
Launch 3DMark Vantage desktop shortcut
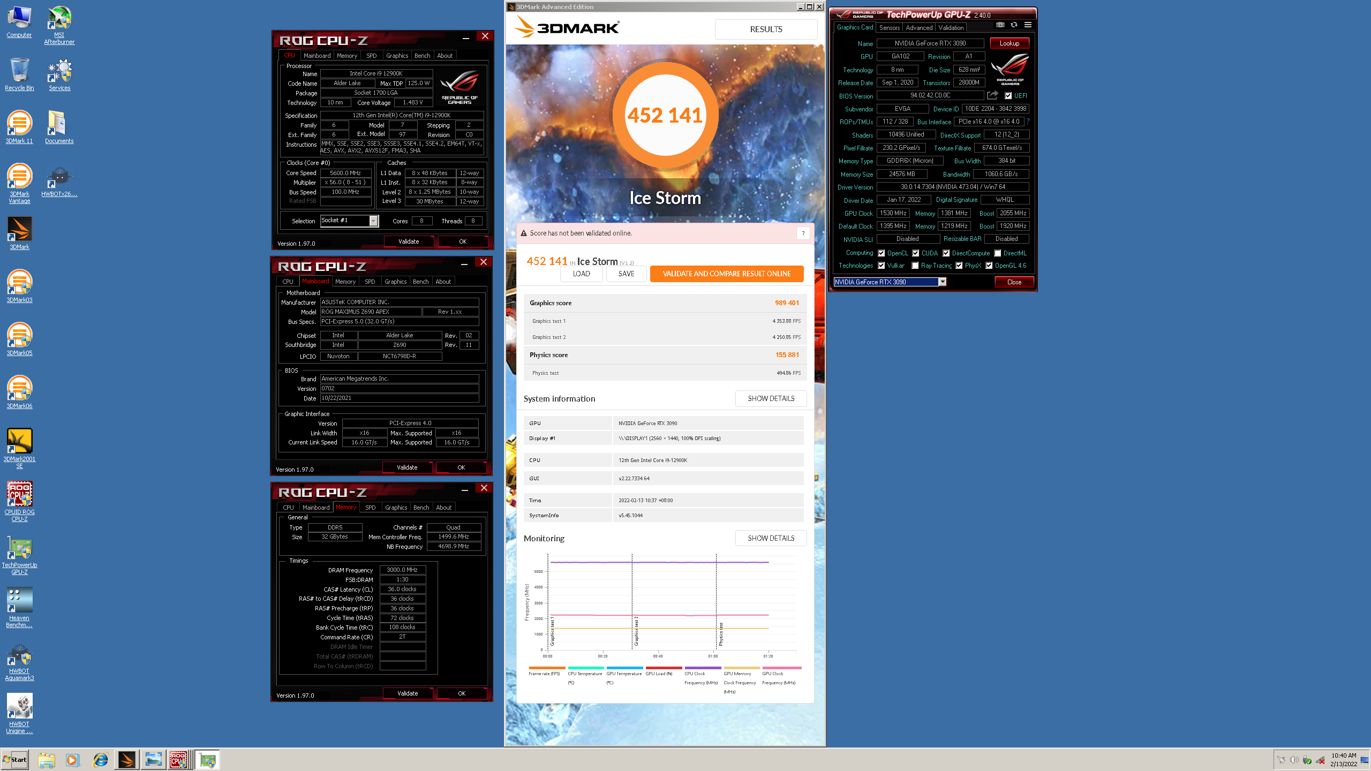coord(19,184)
